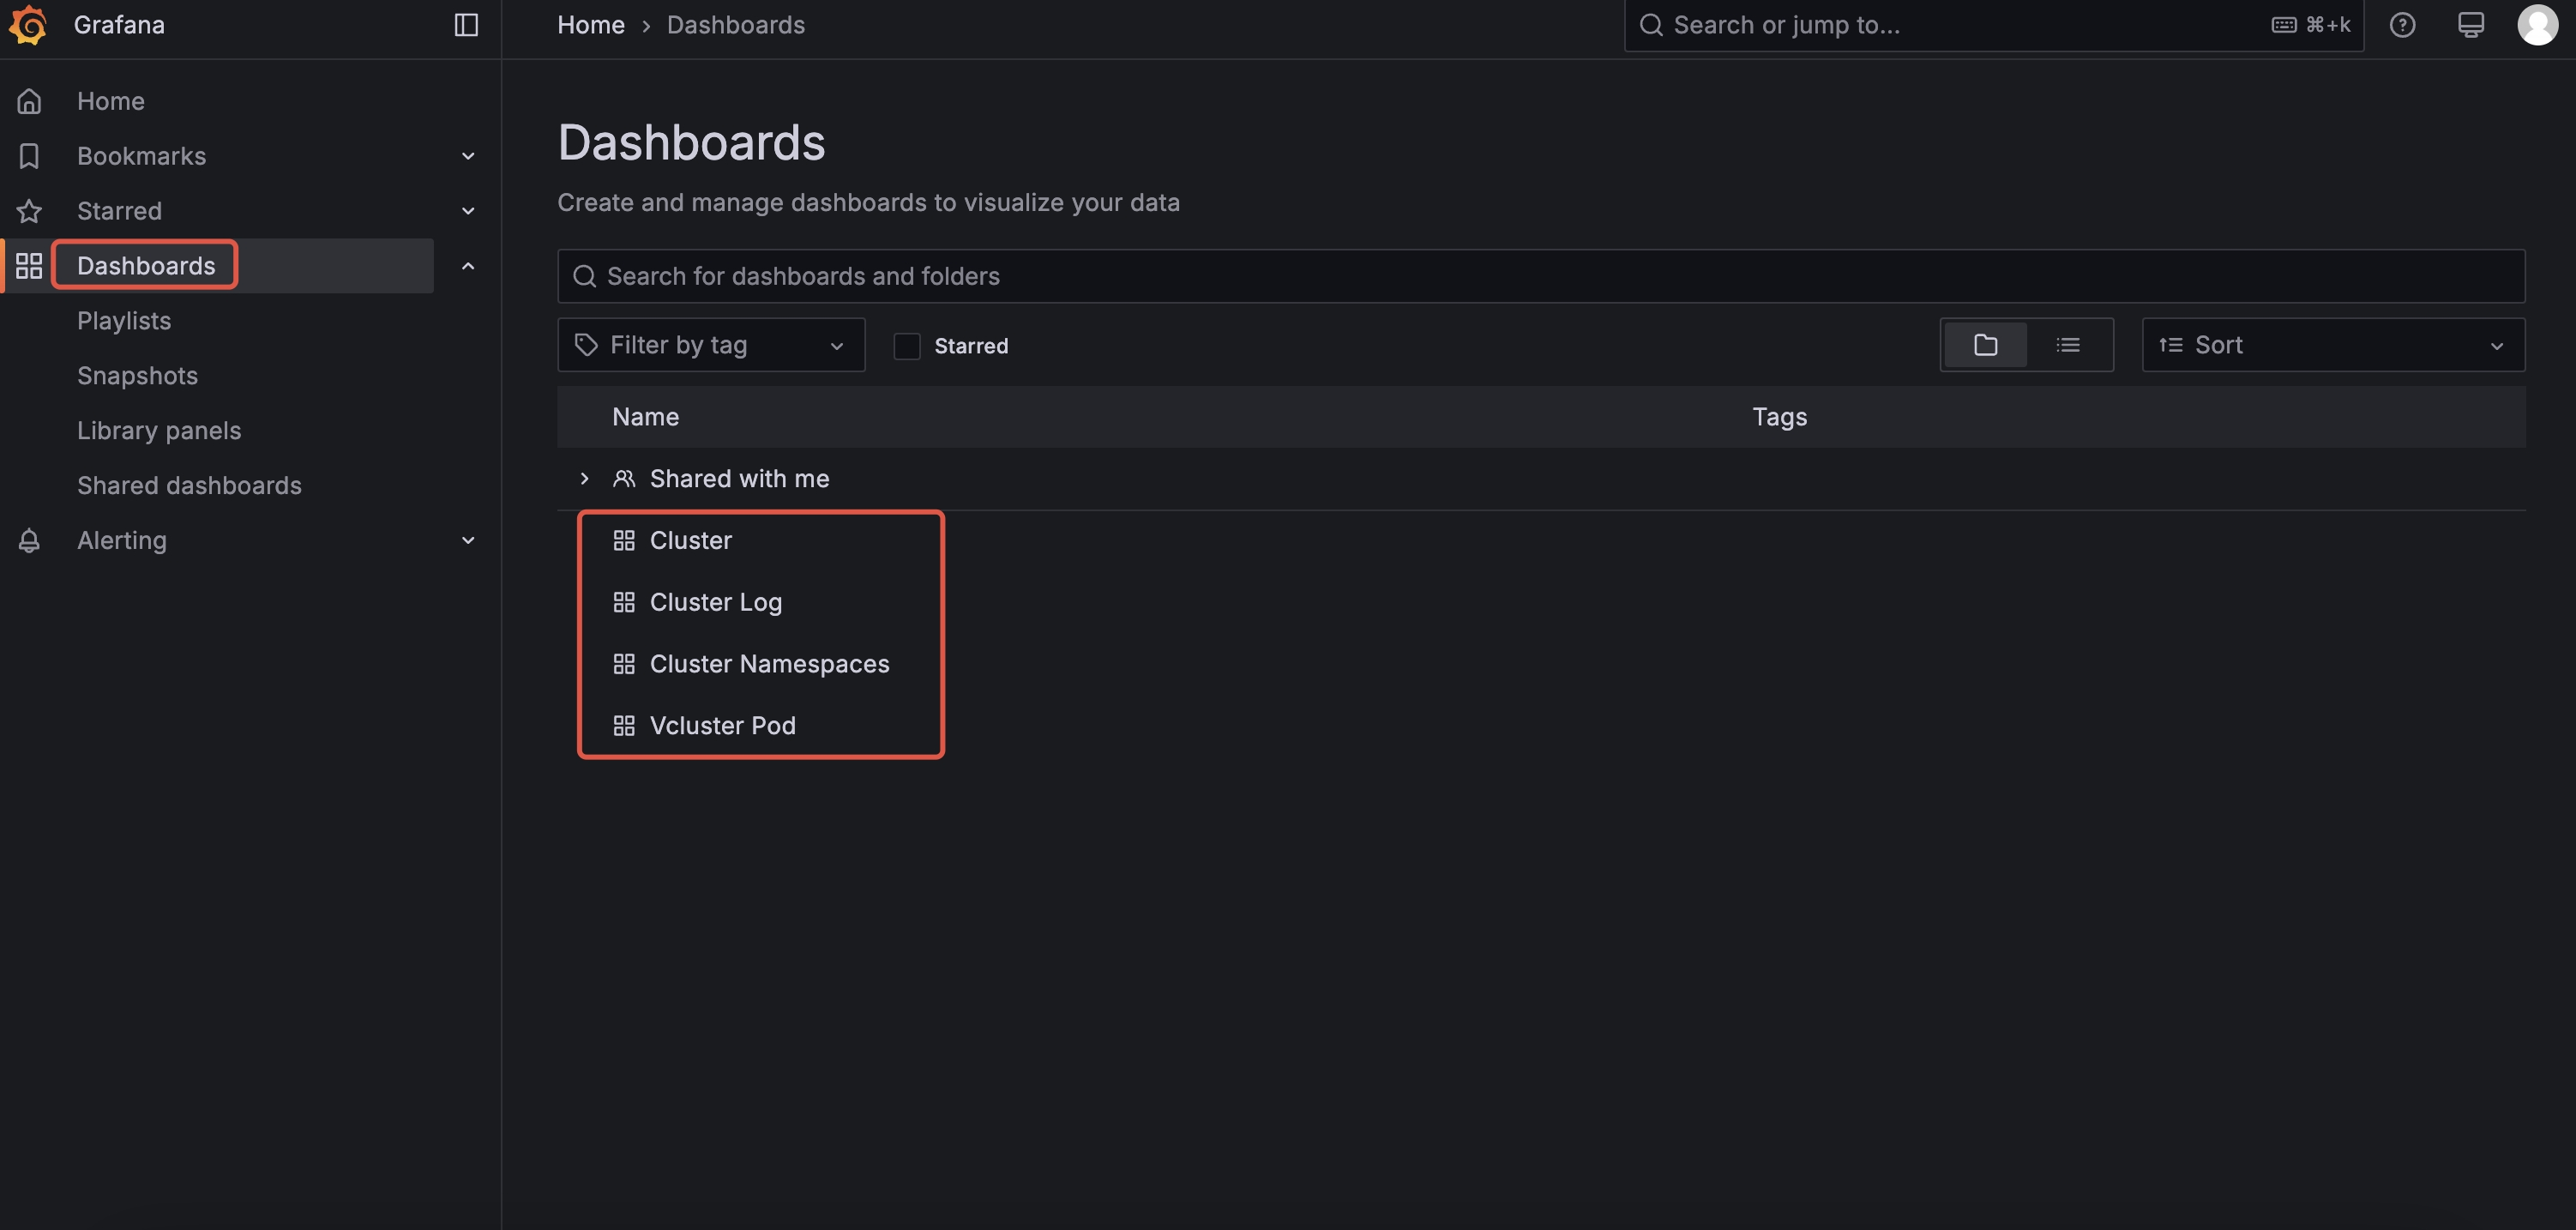Click the Home breadcrumb link
Viewport: 2576px width, 1230px height.
point(590,25)
